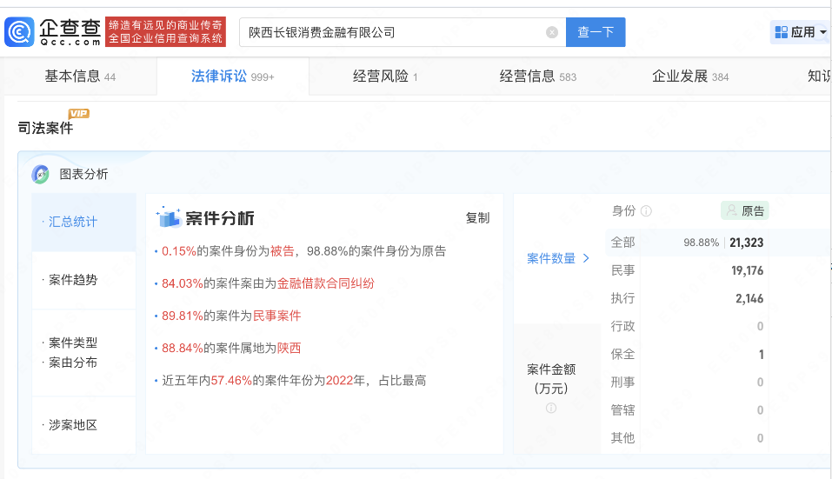Click the red slogan banner beside logo
The height and width of the screenshot is (479, 832).
point(165,32)
